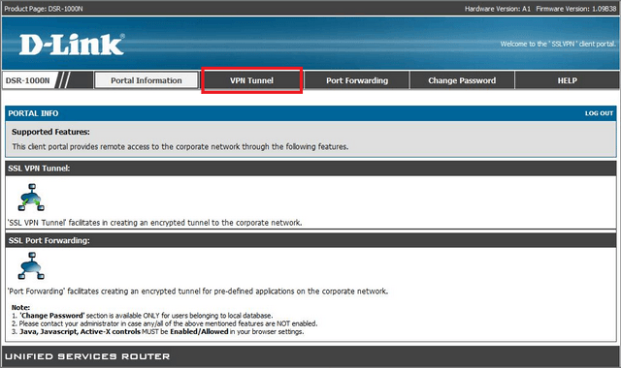Viewport: 621px width, 368px height.
Task: Open the Portal Information tab
Action: [147, 80]
